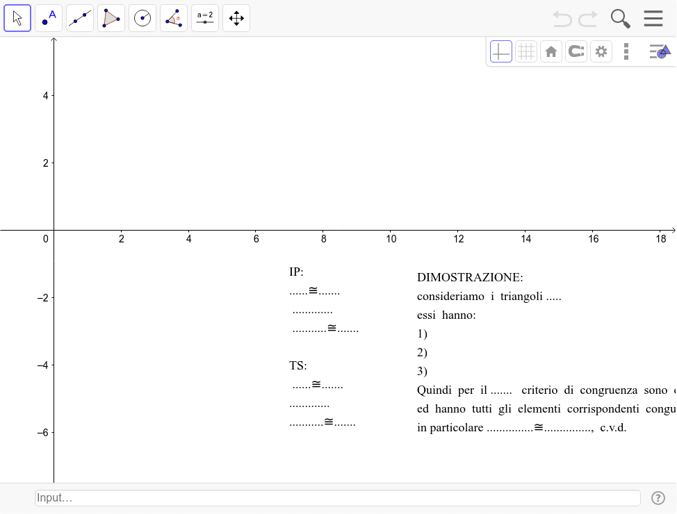
Task: Click the IP: label text
Action: (296, 272)
